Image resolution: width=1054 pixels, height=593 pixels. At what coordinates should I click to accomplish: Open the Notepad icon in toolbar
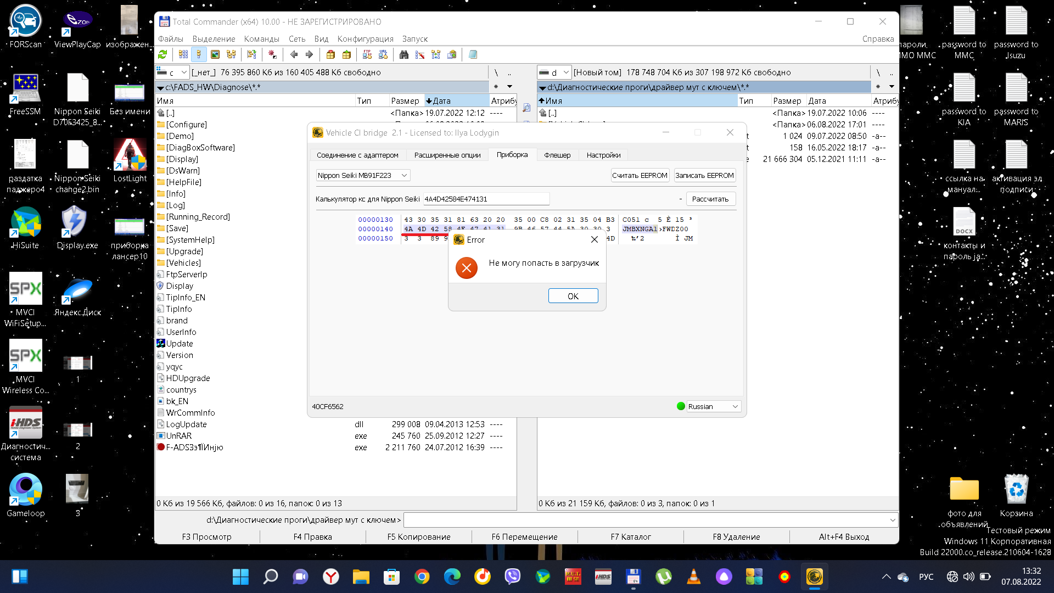point(473,54)
